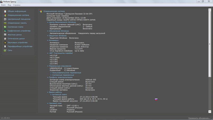Click the vertical scrollbar down arrow
Image resolution: width=213 pixels, height=120 pixels.
(210, 111)
